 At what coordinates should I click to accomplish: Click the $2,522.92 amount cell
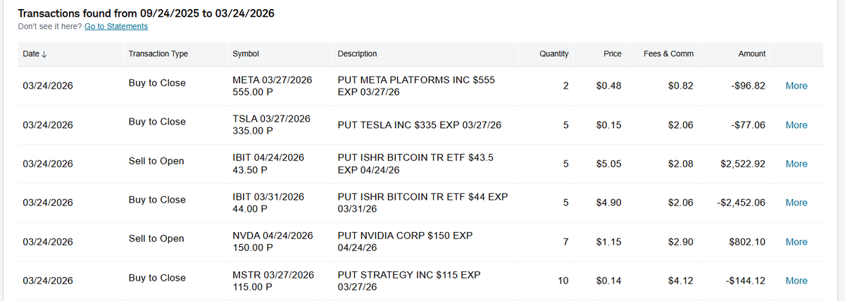(743, 164)
